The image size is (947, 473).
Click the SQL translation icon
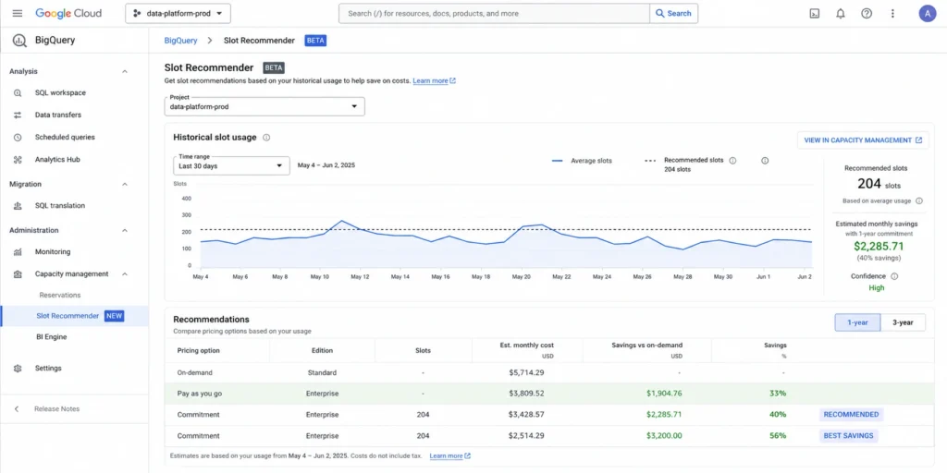click(18, 206)
